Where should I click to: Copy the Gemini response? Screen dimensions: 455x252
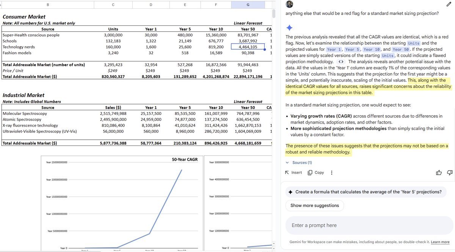pyautogui.click(x=315, y=172)
